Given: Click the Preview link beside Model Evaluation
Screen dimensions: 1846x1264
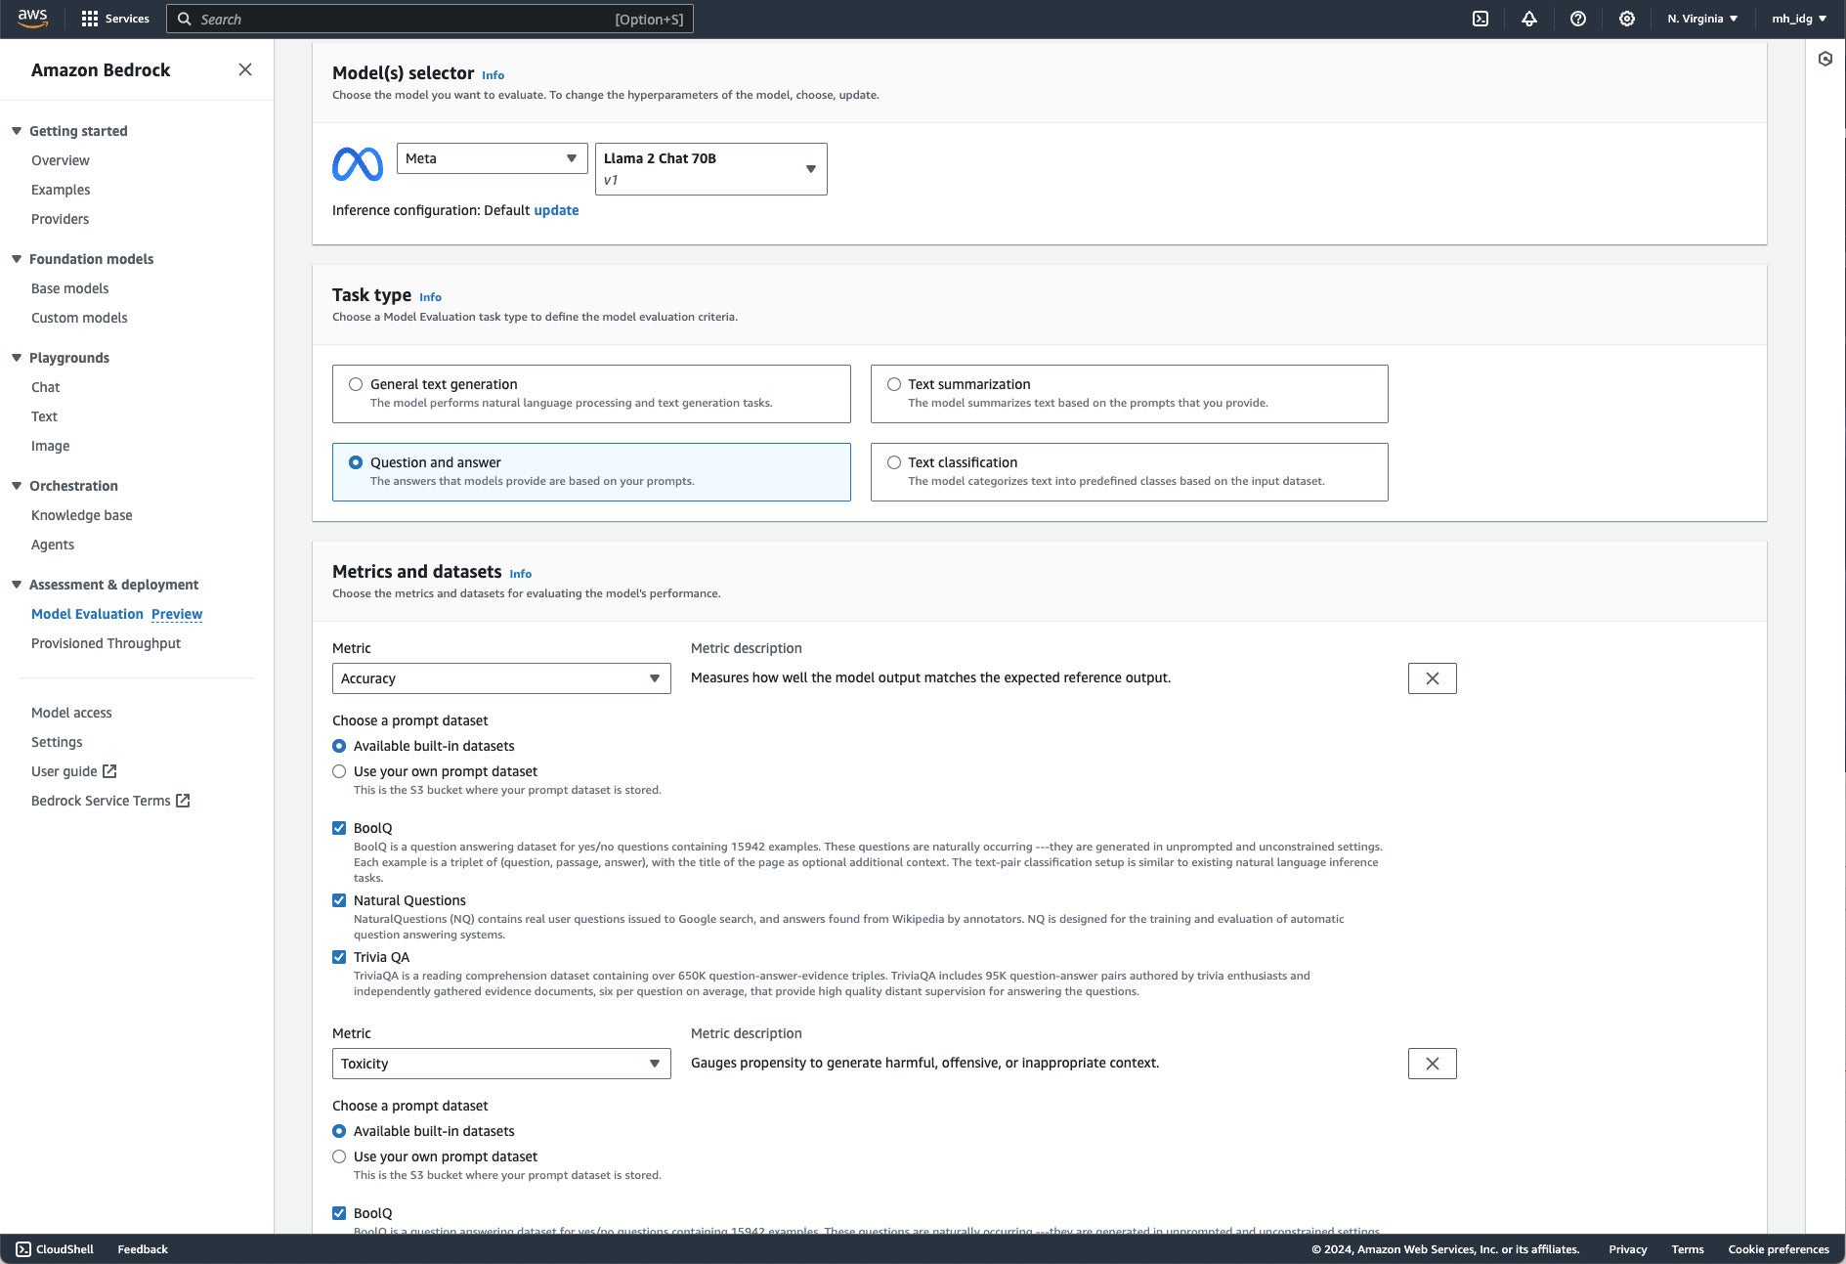Looking at the screenshot, I should tap(177, 614).
